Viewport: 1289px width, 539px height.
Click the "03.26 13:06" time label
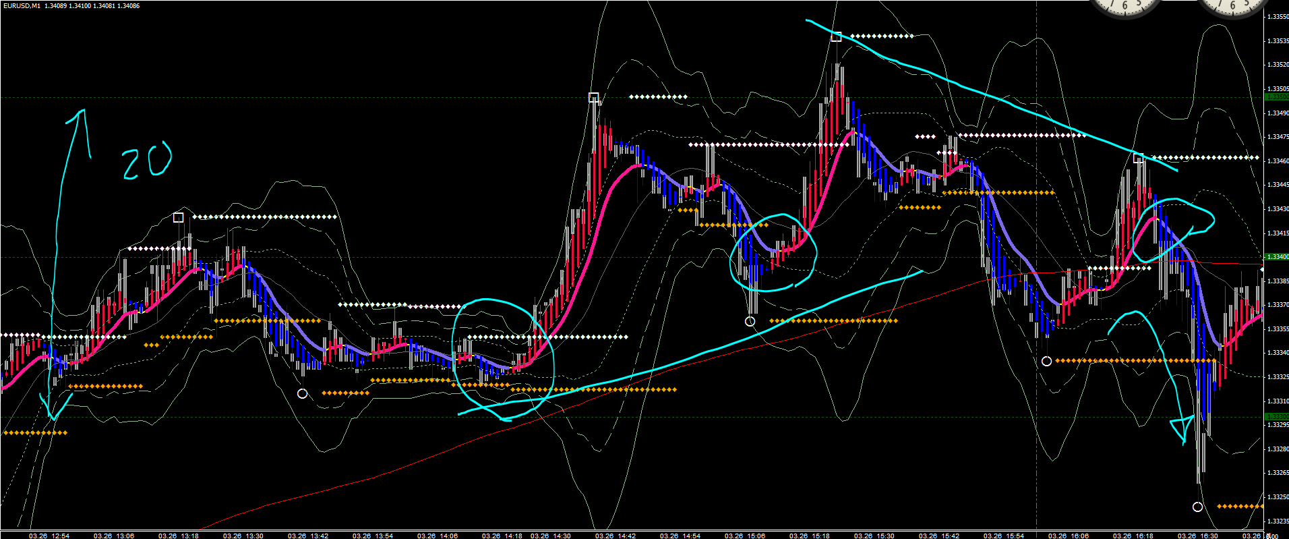[114, 536]
